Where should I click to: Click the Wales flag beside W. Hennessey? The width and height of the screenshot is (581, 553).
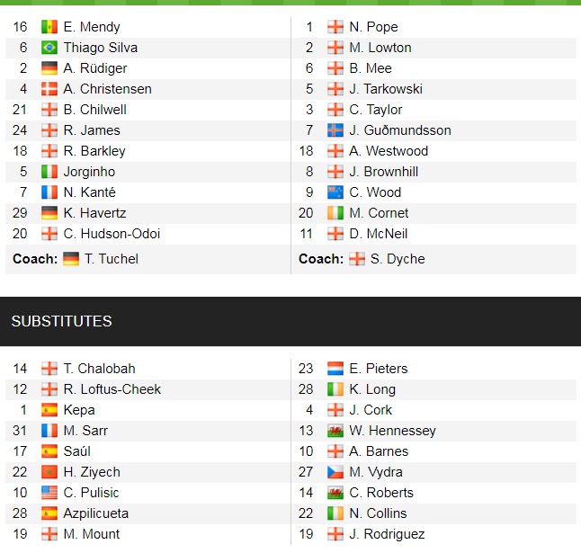335,431
